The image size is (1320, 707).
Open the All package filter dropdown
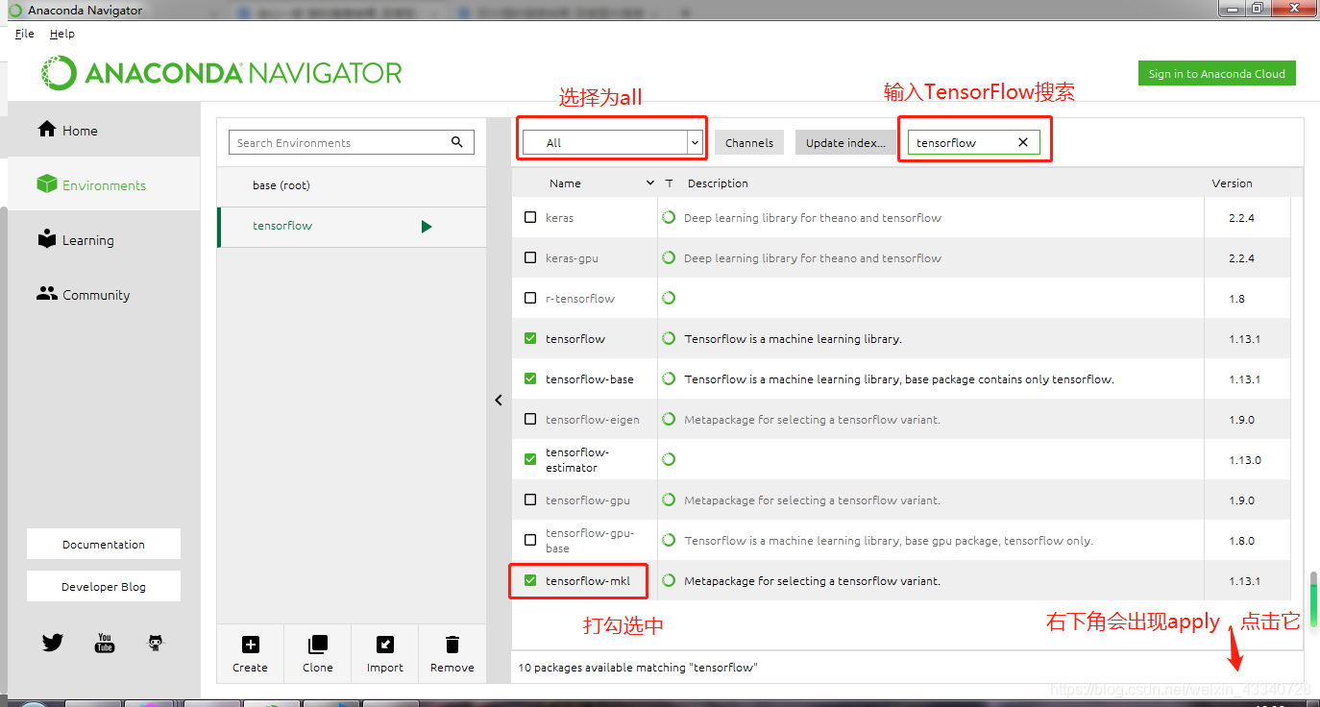tap(613, 142)
